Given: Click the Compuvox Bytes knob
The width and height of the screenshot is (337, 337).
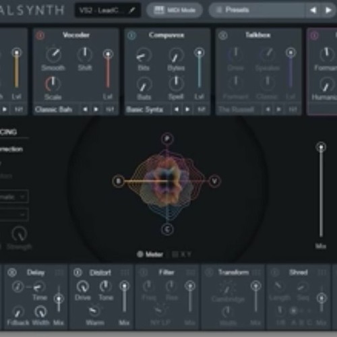Looking at the screenshot, I should click(x=176, y=55).
